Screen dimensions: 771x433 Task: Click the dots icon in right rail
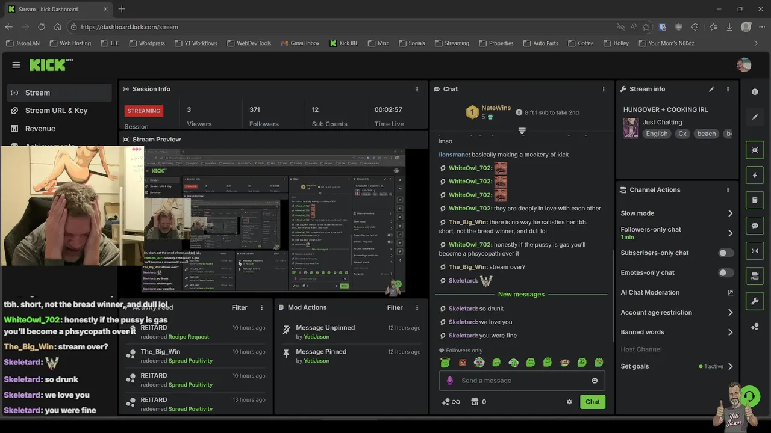(x=755, y=327)
